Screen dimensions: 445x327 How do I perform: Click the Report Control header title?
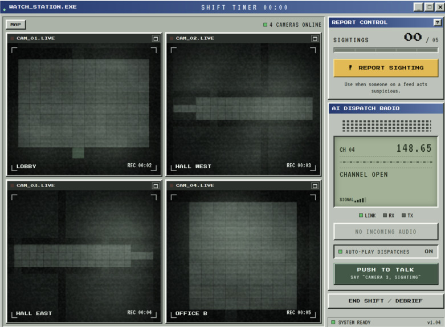[360, 22]
